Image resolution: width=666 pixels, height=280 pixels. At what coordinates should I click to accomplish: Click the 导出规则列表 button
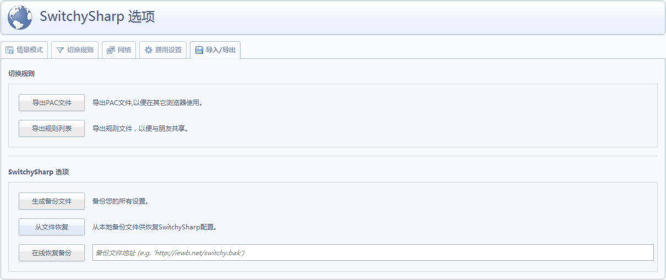pos(52,129)
